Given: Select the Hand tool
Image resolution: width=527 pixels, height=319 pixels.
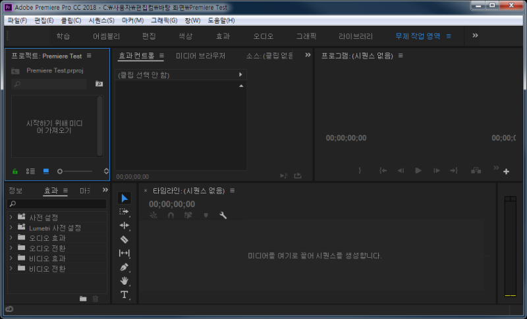Looking at the screenshot, I should 124,281.
